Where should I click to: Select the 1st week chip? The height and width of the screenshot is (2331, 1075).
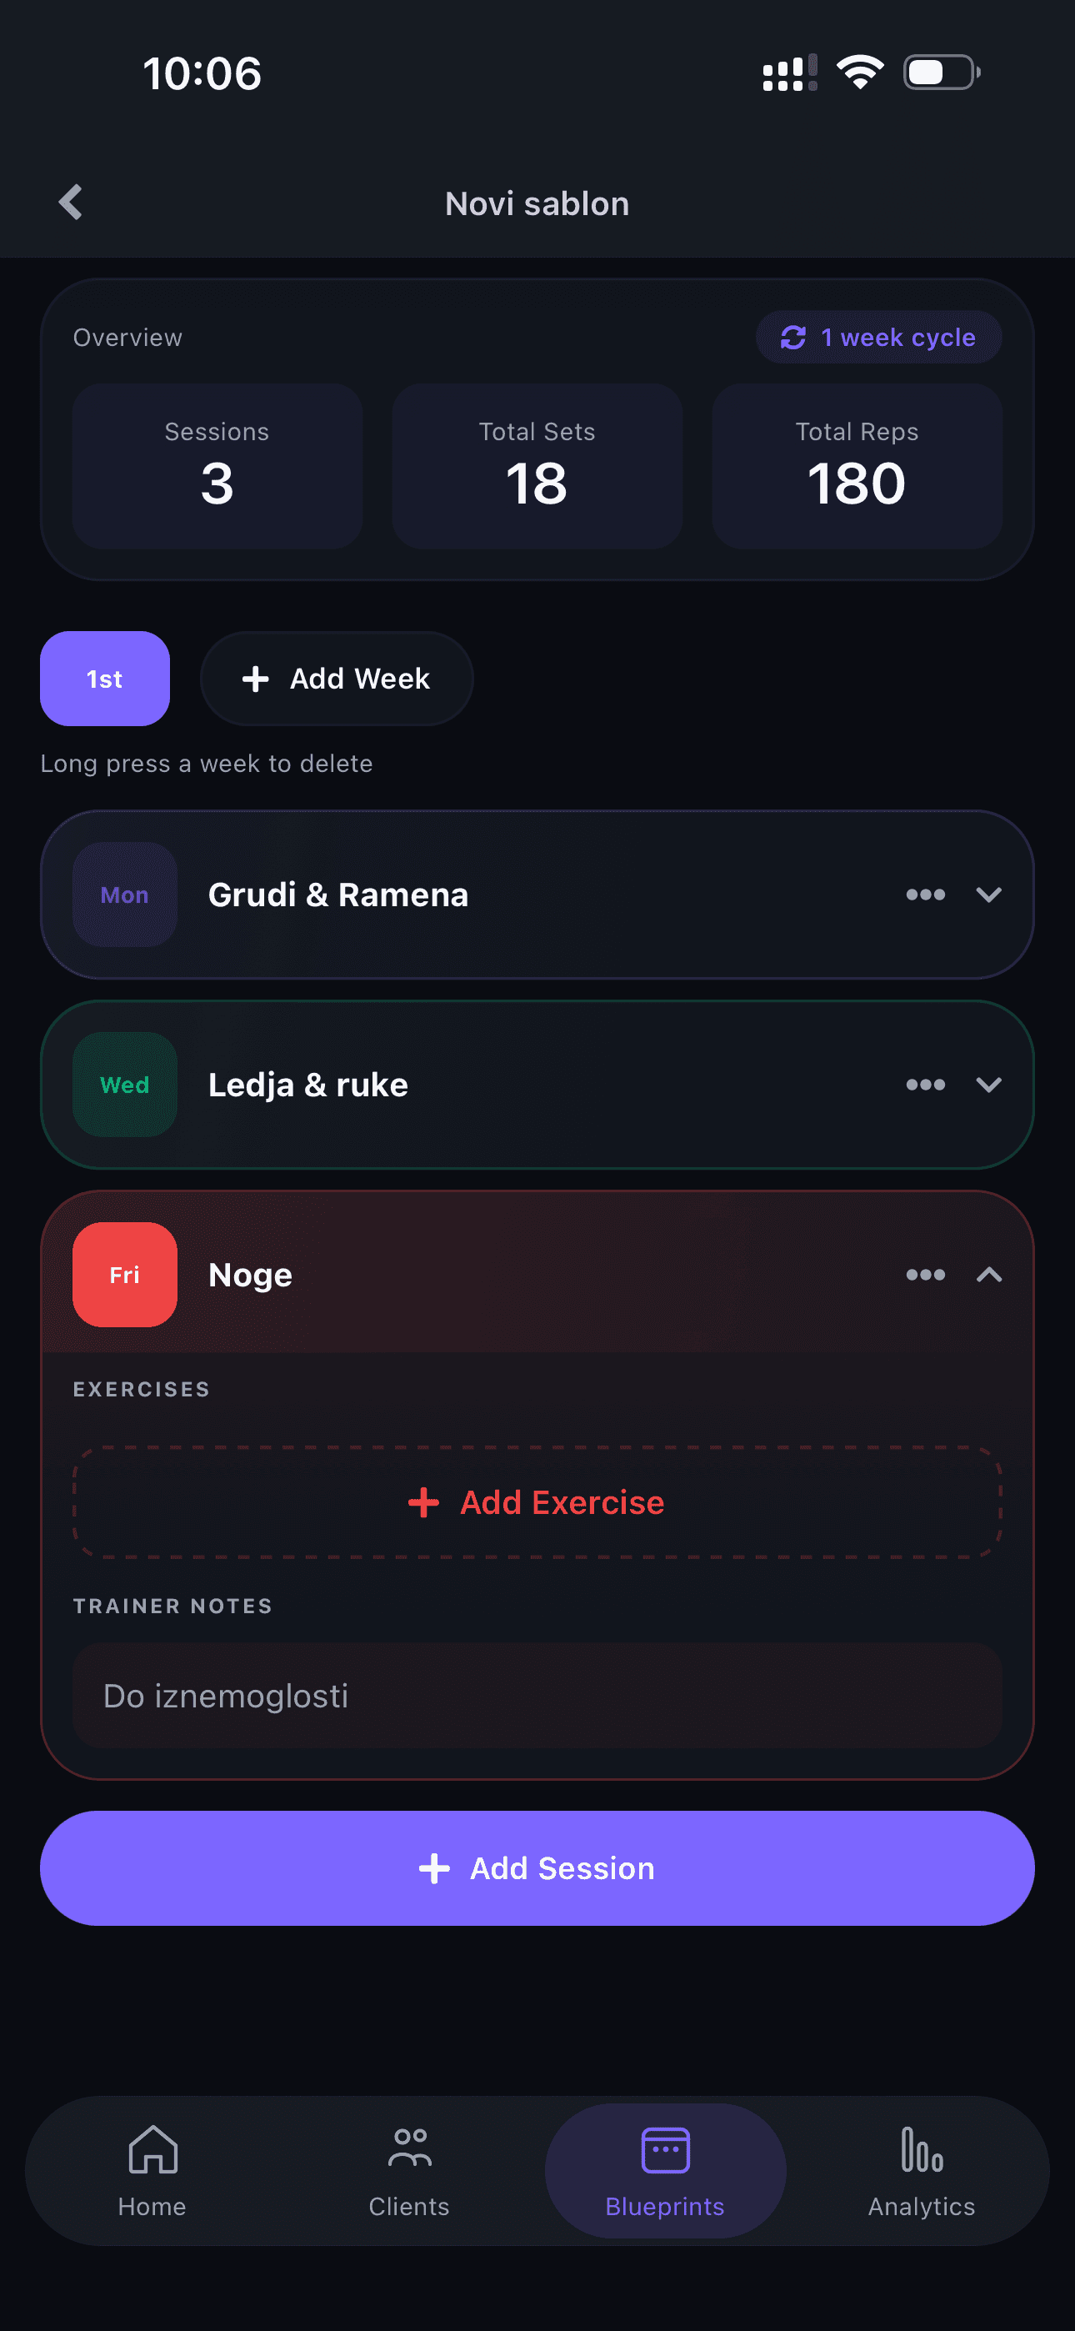click(105, 679)
